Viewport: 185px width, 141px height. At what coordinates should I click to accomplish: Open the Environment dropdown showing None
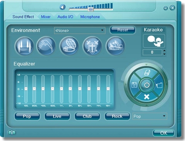[x=80, y=30]
